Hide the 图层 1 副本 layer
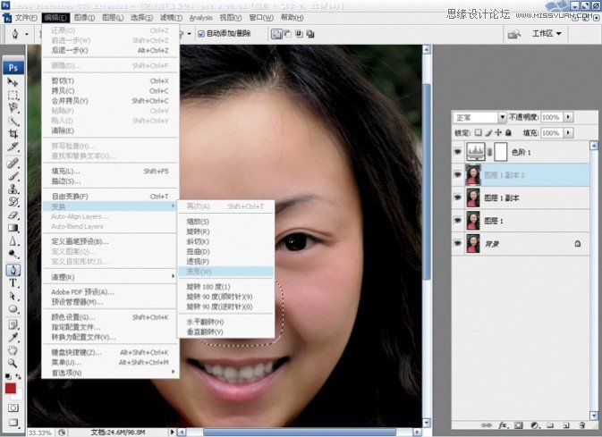The width and height of the screenshot is (602, 437). pyautogui.click(x=458, y=197)
